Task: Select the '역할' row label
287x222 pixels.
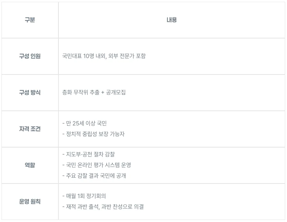Action: (30, 165)
